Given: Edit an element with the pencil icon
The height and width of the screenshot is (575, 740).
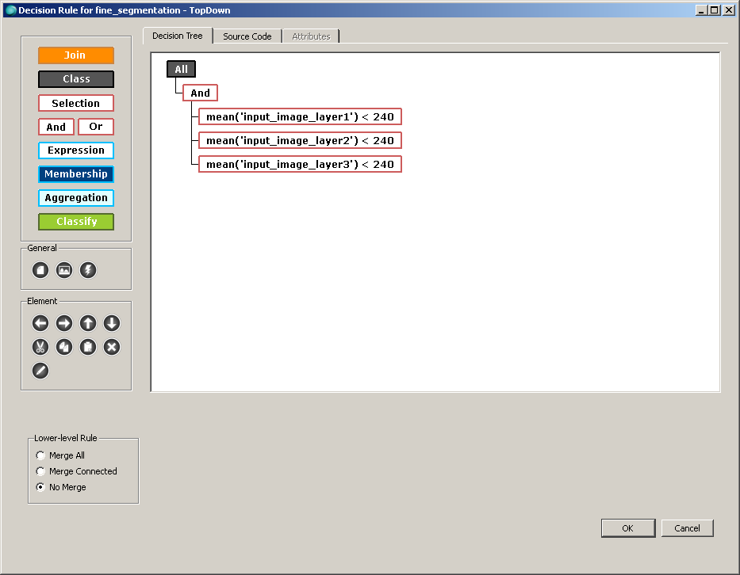Looking at the screenshot, I should point(40,371).
